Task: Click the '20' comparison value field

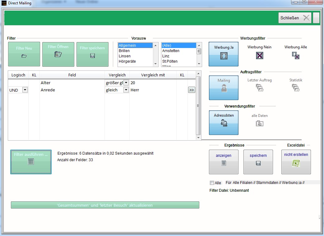Action: [x=152, y=83]
